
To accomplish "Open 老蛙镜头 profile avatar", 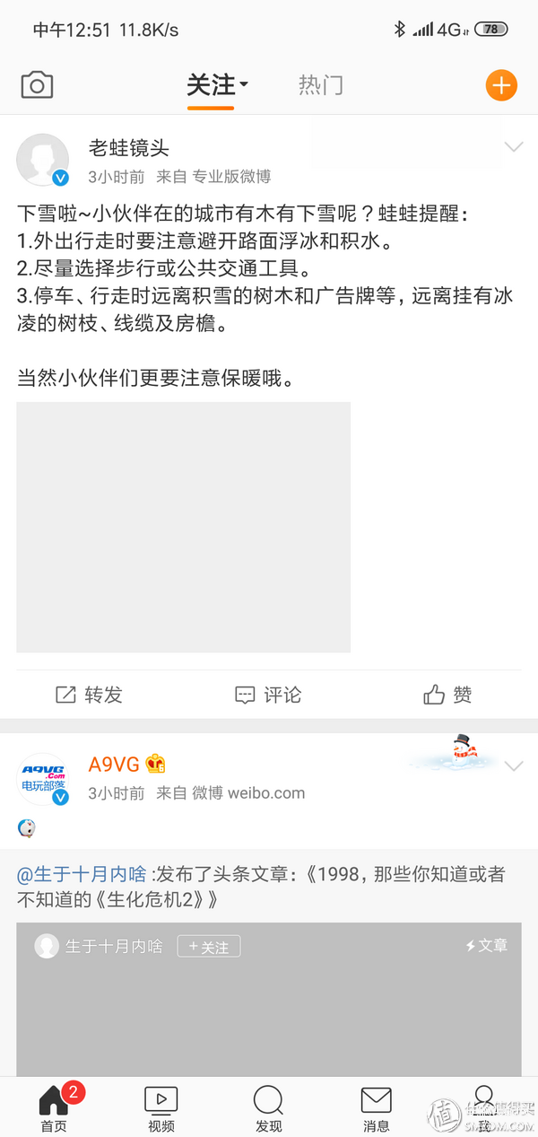I will [43, 160].
